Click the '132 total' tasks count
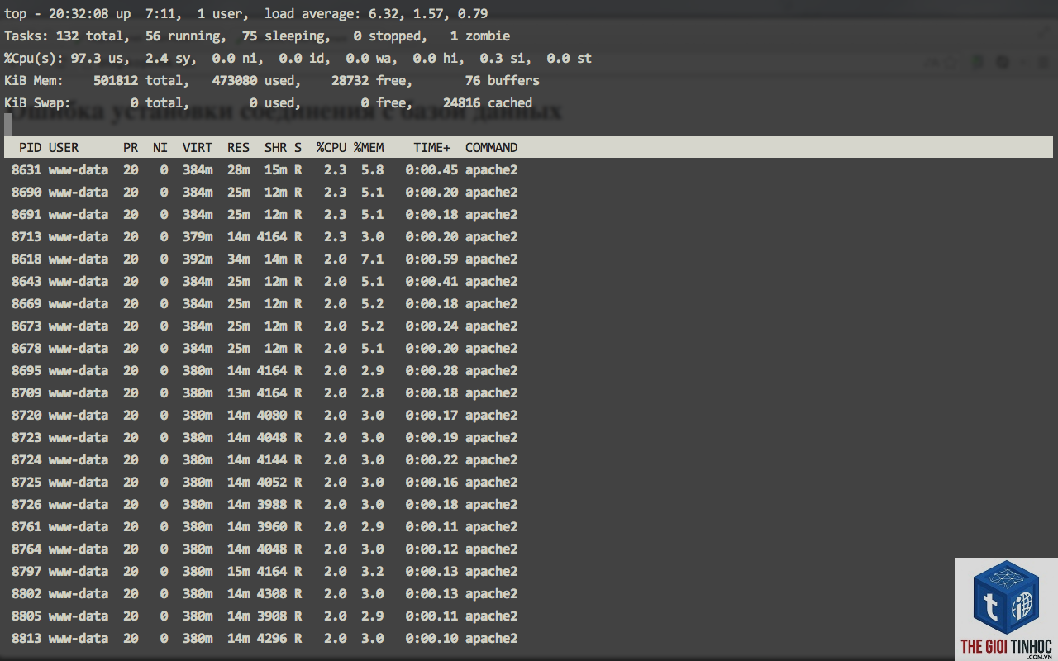Image resolution: width=1058 pixels, height=661 pixels. point(93,36)
